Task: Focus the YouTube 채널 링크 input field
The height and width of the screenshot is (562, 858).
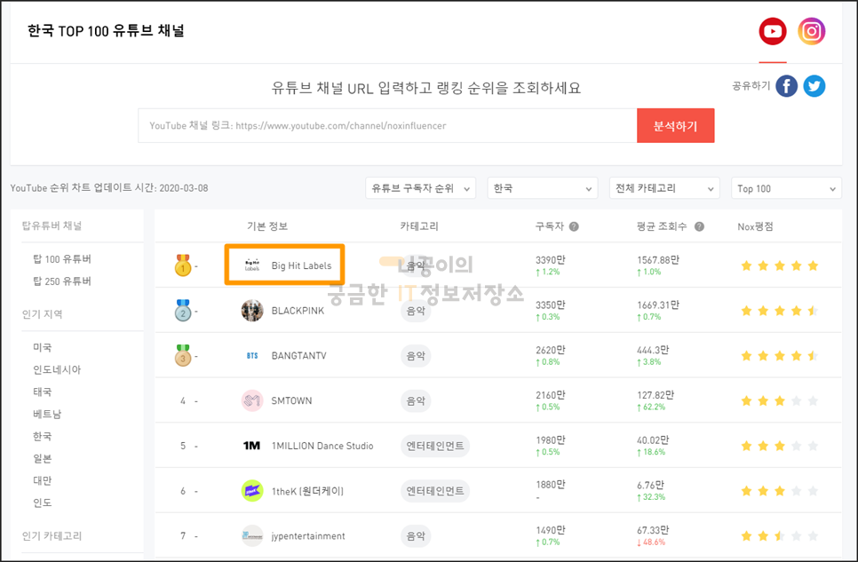Action: click(387, 125)
